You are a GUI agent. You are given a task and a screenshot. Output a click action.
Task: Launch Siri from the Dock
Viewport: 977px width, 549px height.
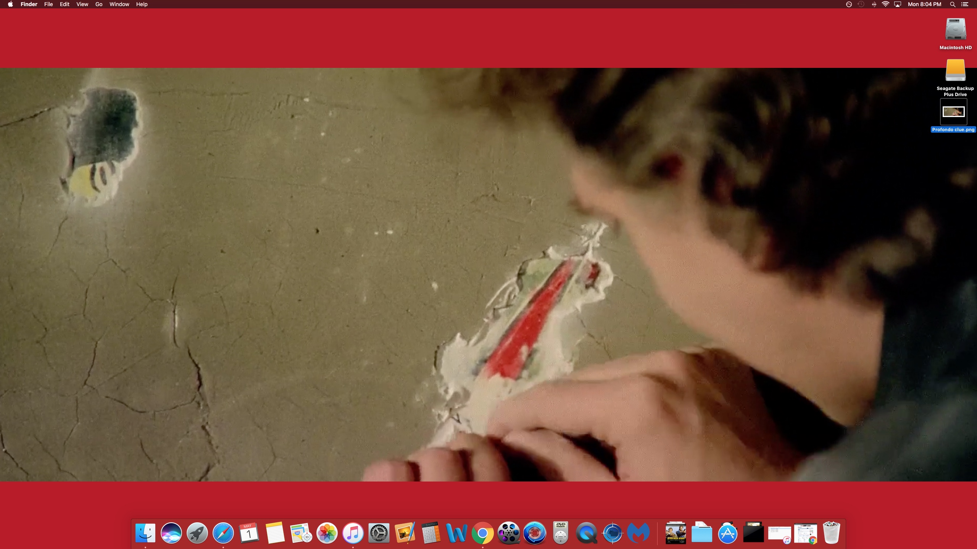point(171,533)
